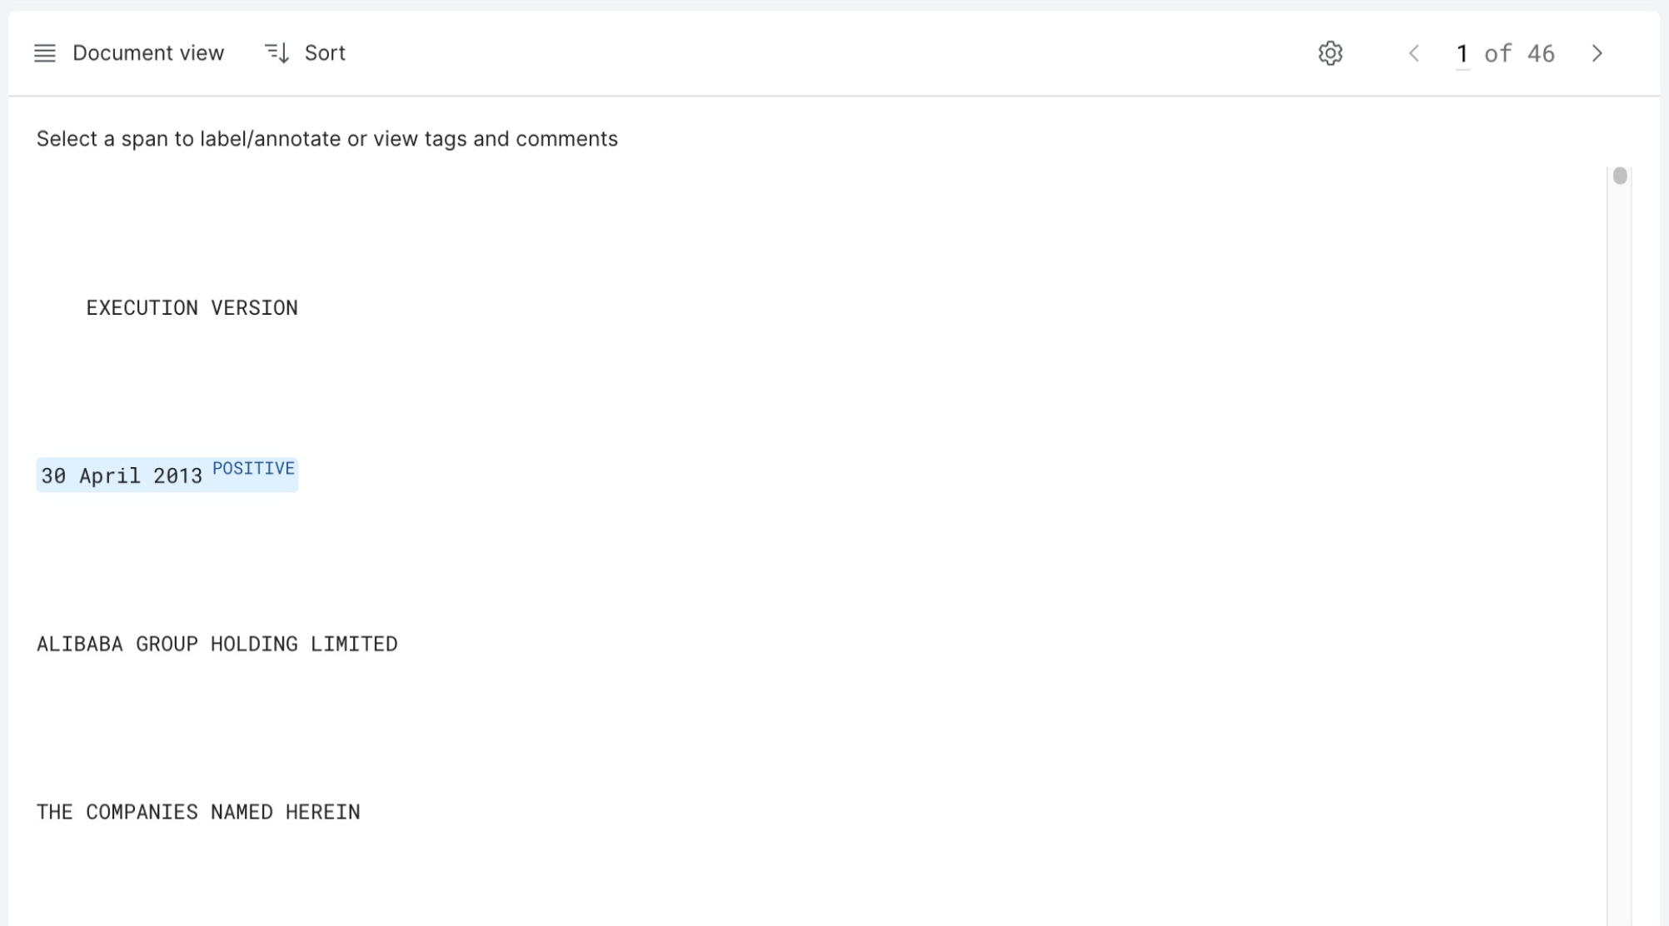The height and width of the screenshot is (926, 1669).
Task: Select the 'ALIBABA GROUP HOLDING' text
Action: (x=167, y=644)
